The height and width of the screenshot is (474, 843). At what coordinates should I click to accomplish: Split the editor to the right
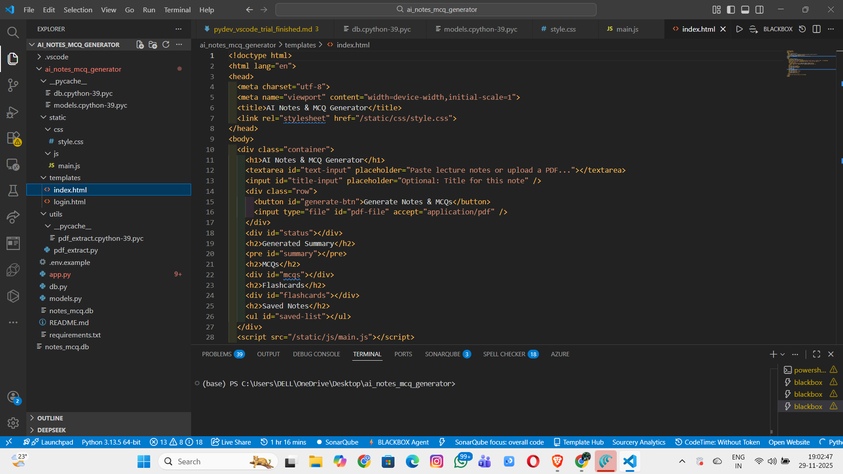(x=816, y=29)
